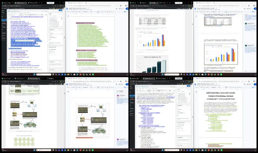Open the Windows Start menu in bottom-left screenshot

[x=35, y=150]
